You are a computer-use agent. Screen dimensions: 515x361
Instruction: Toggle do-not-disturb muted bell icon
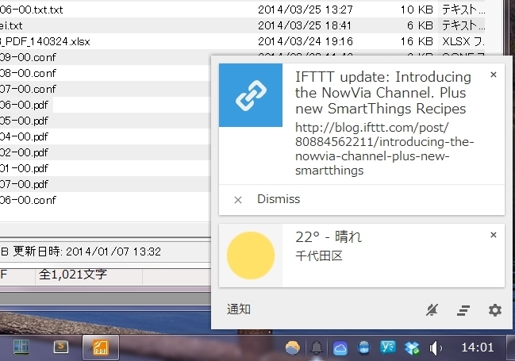pos(432,310)
